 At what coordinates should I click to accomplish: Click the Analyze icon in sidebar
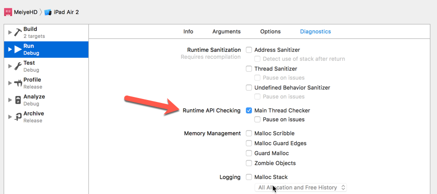(18, 100)
